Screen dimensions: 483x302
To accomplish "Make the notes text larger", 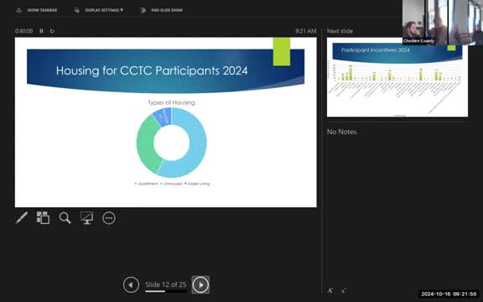I will [330, 290].
